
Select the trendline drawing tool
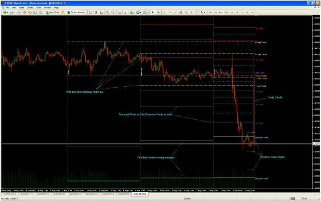(x=176, y=12)
